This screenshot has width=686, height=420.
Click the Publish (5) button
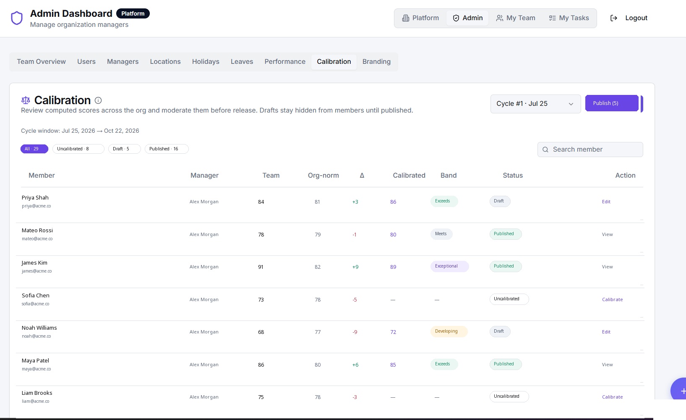pyautogui.click(x=612, y=103)
